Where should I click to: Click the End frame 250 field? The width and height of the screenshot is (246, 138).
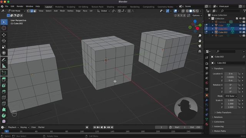pos(195,127)
